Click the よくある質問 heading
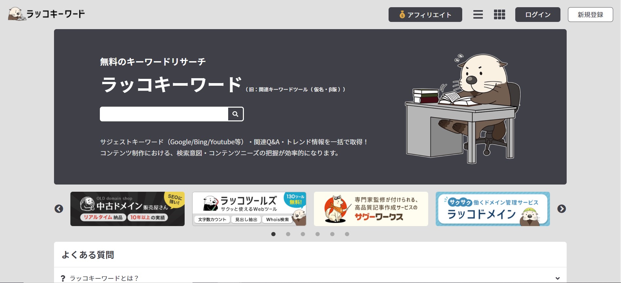Viewport: 621px width, 283px height. (88, 255)
